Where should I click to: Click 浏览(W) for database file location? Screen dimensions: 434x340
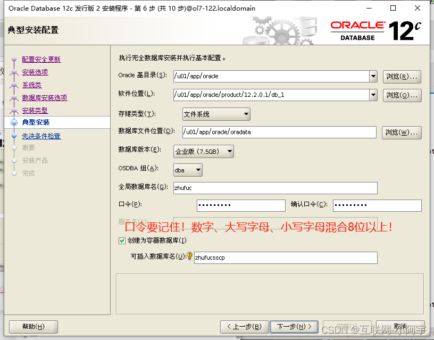pyautogui.click(x=402, y=132)
